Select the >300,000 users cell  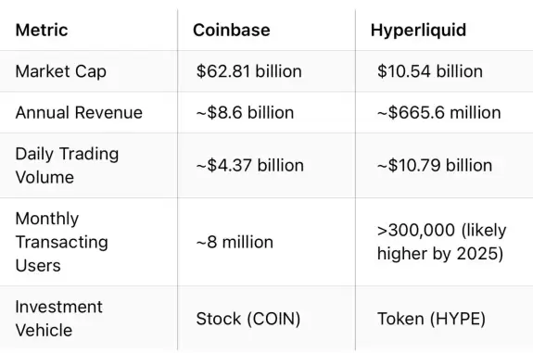[441, 242]
